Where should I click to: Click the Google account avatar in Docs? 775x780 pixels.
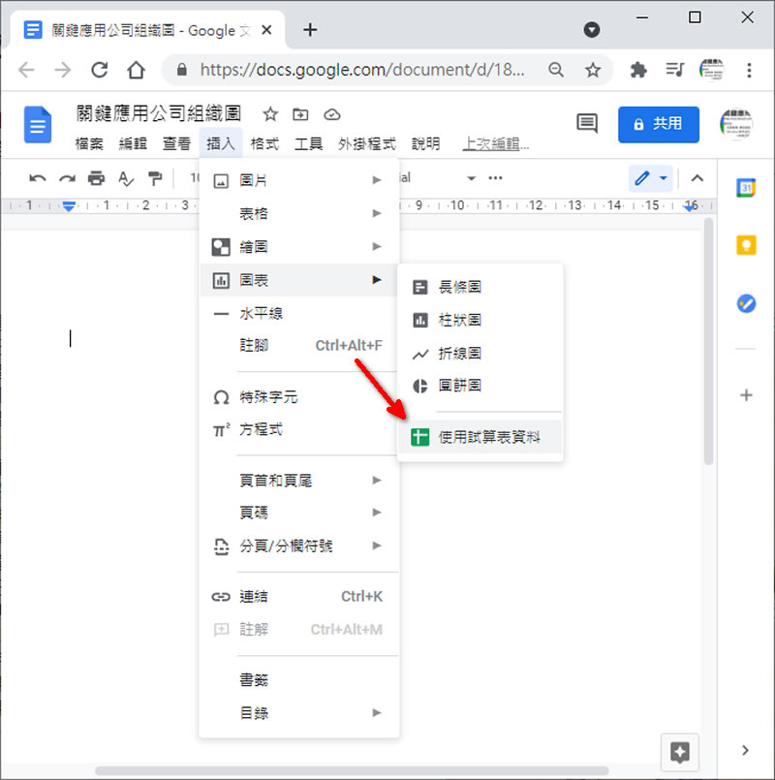(736, 124)
